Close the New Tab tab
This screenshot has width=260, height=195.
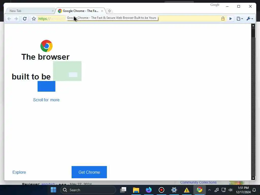tap(53, 11)
